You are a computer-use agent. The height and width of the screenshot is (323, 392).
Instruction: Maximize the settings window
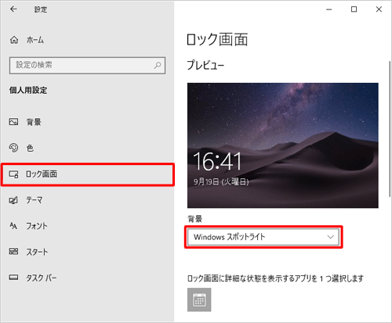(354, 9)
